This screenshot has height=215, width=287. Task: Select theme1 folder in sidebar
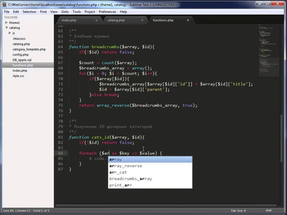(x=14, y=23)
